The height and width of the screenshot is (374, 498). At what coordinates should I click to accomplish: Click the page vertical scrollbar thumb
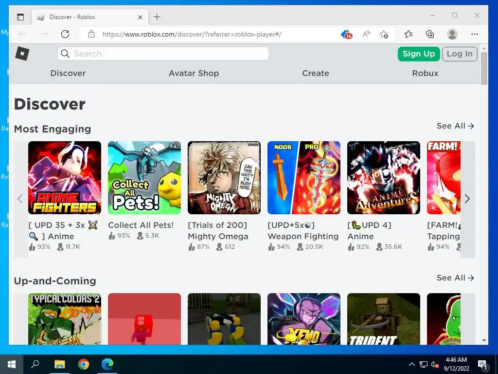click(484, 68)
